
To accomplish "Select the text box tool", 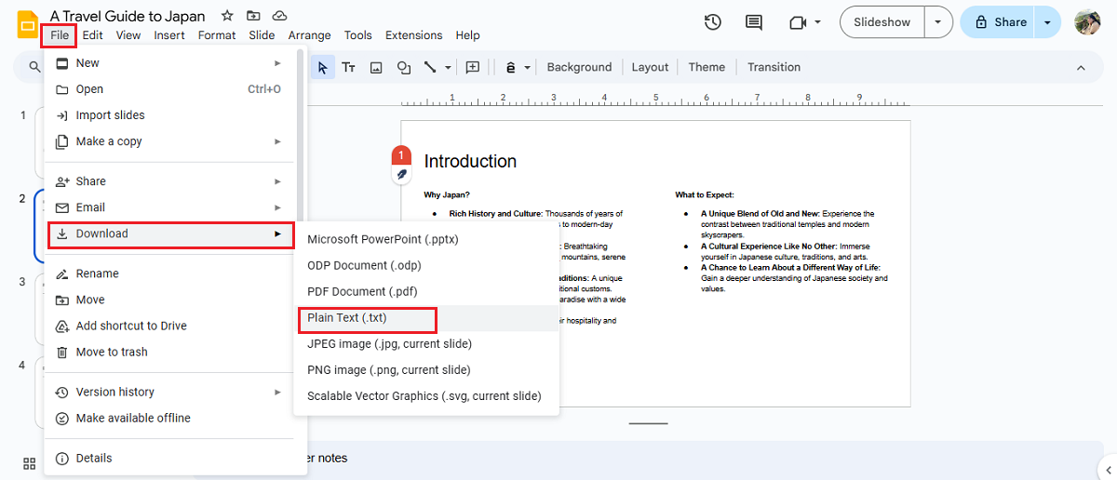I will (x=349, y=67).
